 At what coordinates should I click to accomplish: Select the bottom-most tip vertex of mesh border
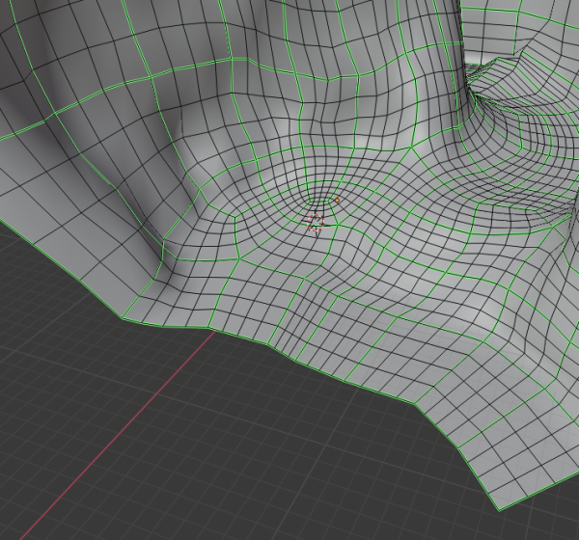499,508
